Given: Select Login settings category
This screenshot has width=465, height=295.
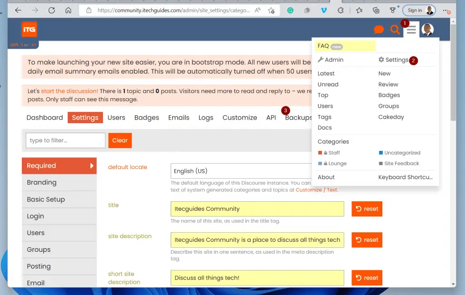Looking at the screenshot, I should 59,216.
